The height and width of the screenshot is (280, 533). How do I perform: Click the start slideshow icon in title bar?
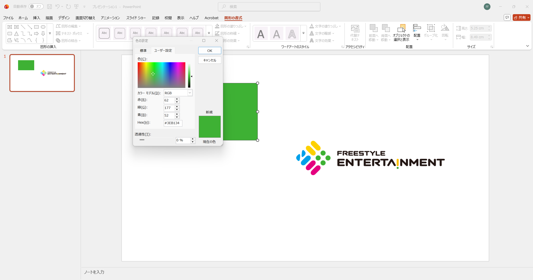(x=76, y=7)
